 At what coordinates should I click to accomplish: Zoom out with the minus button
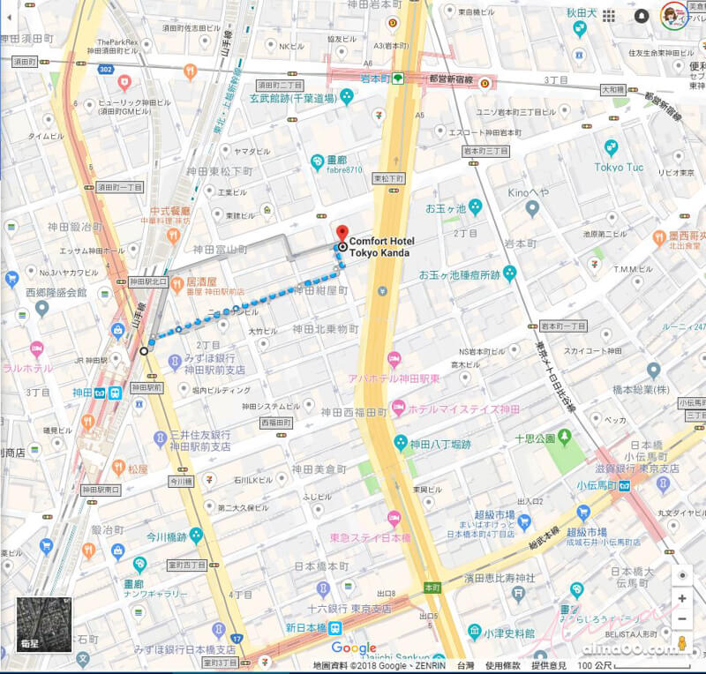[x=681, y=618]
